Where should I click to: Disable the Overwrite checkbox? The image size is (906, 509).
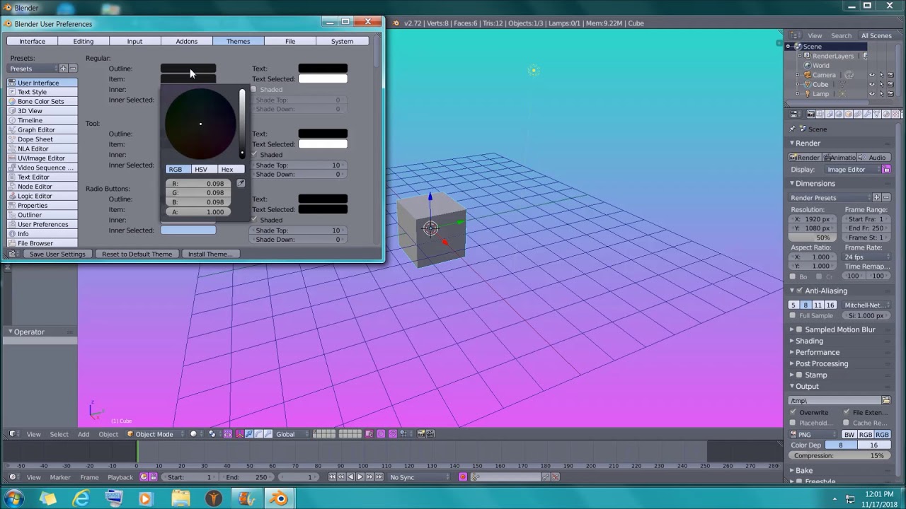tap(793, 412)
